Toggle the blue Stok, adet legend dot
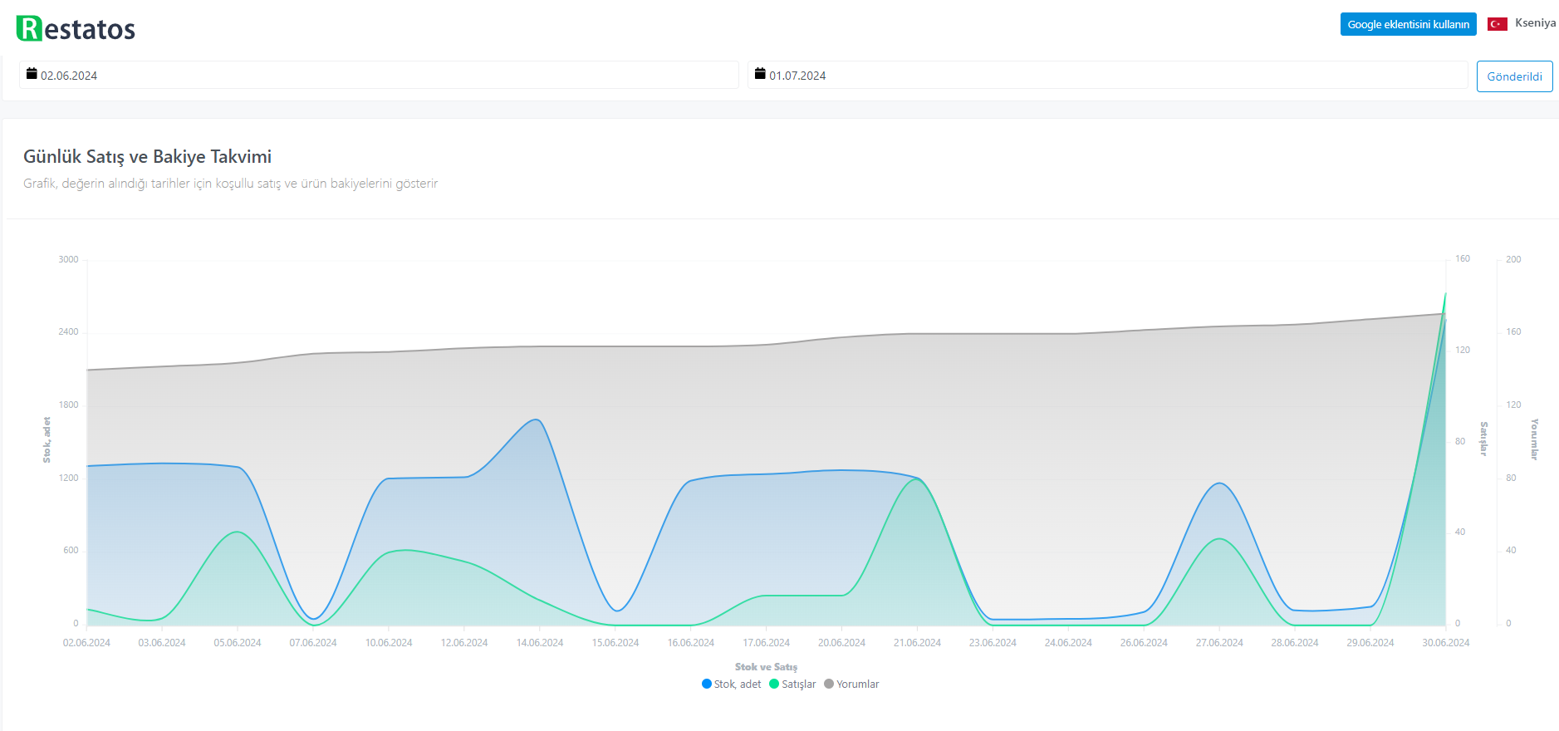 [707, 684]
